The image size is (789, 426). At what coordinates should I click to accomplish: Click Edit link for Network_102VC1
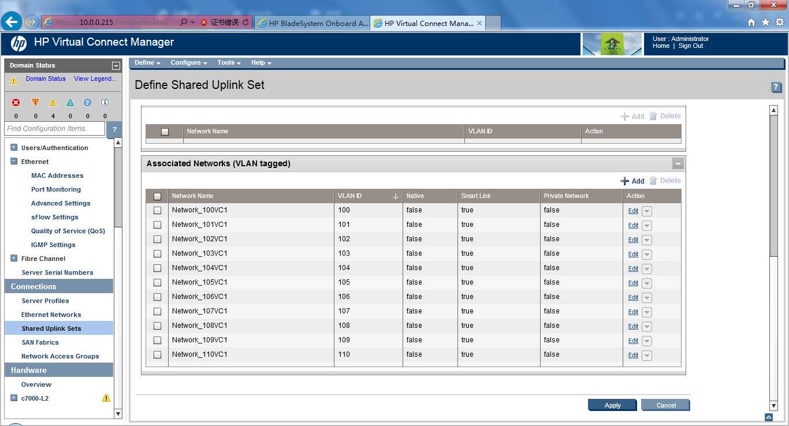point(633,240)
